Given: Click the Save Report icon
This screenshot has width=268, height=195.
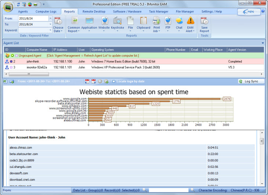Looking at the screenshot, I should 204,23.
